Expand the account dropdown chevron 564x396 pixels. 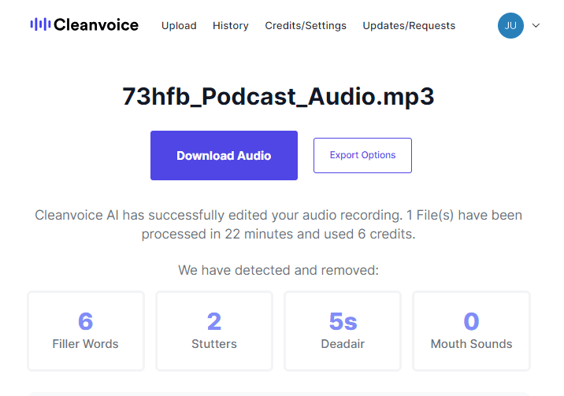click(x=536, y=25)
